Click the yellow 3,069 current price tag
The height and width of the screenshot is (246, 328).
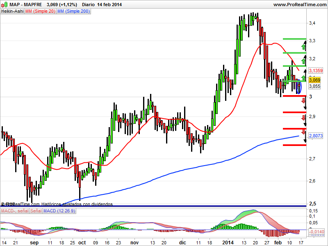click(314, 80)
